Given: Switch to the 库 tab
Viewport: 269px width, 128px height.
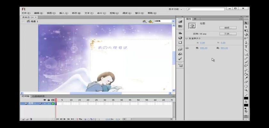Looking at the screenshot, I should coord(195,19).
